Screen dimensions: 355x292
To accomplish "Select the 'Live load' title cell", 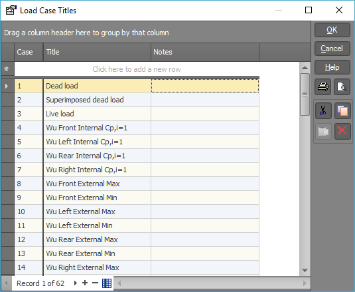I will [97, 114].
